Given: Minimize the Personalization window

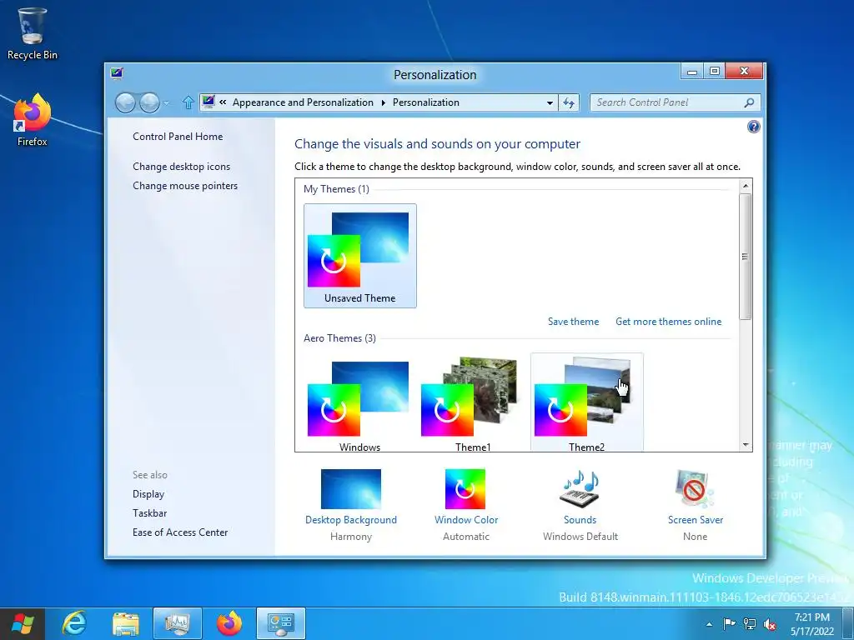Looking at the screenshot, I should pos(691,72).
